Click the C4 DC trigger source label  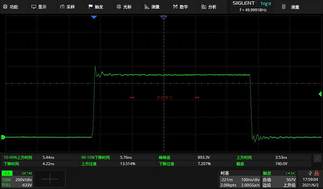pyautogui.click(x=291, y=173)
